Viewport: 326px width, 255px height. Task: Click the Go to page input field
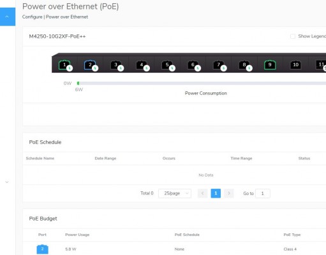click(263, 193)
